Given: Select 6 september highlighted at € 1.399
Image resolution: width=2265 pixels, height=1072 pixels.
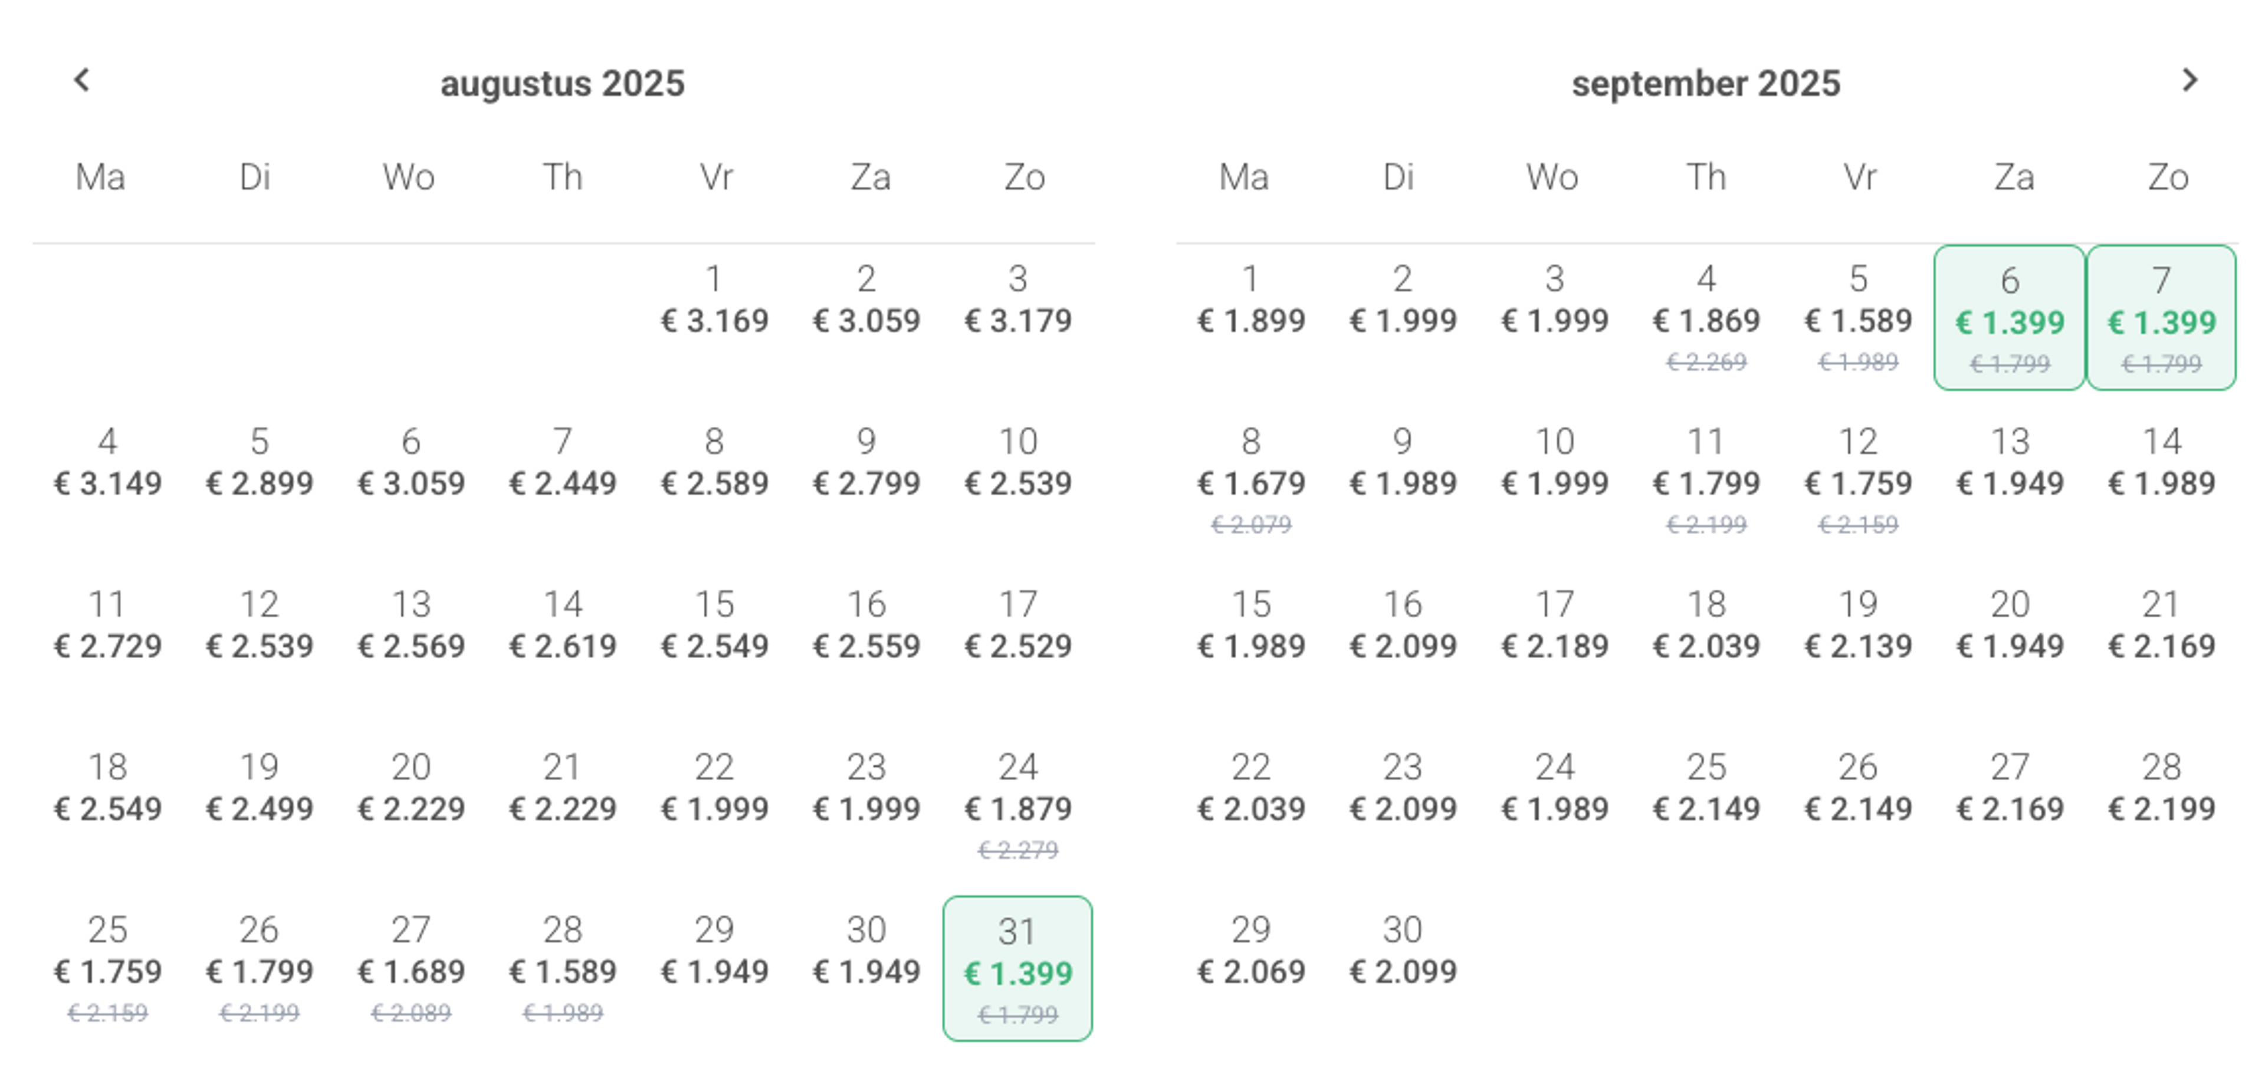Looking at the screenshot, I should coord(2010,317).
